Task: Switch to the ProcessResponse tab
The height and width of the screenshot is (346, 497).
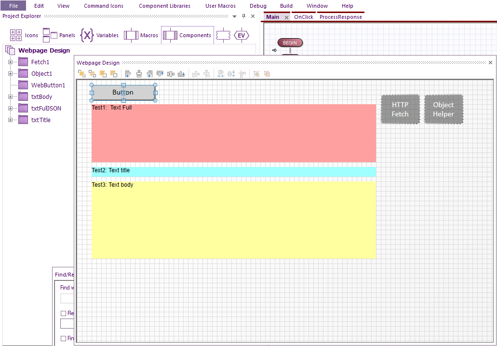Action: [x=341, y=17]
